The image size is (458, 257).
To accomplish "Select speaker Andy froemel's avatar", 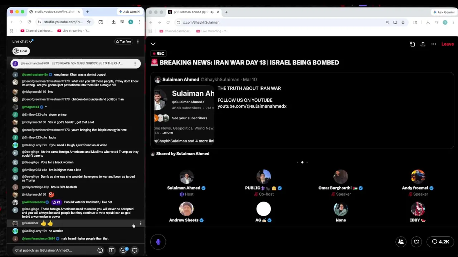I will [418, 177].
